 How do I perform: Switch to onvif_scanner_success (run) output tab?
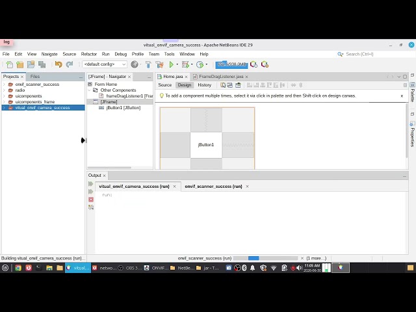(213, 187)
